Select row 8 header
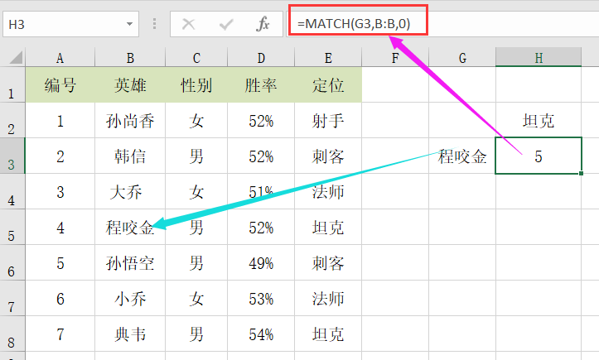This screenshot has width=599, height=360. click(12, 334)
